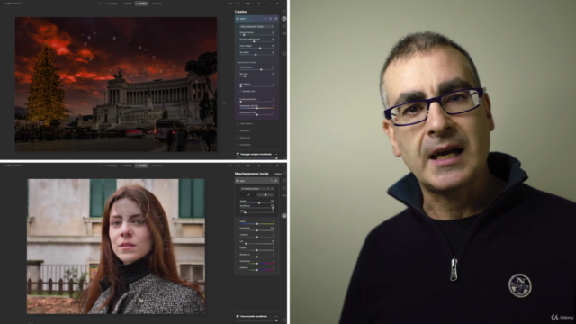Open Catalogo tab in bottom Luminar window
This screenshot has height=324, width=576.
(x=112, y=166)
